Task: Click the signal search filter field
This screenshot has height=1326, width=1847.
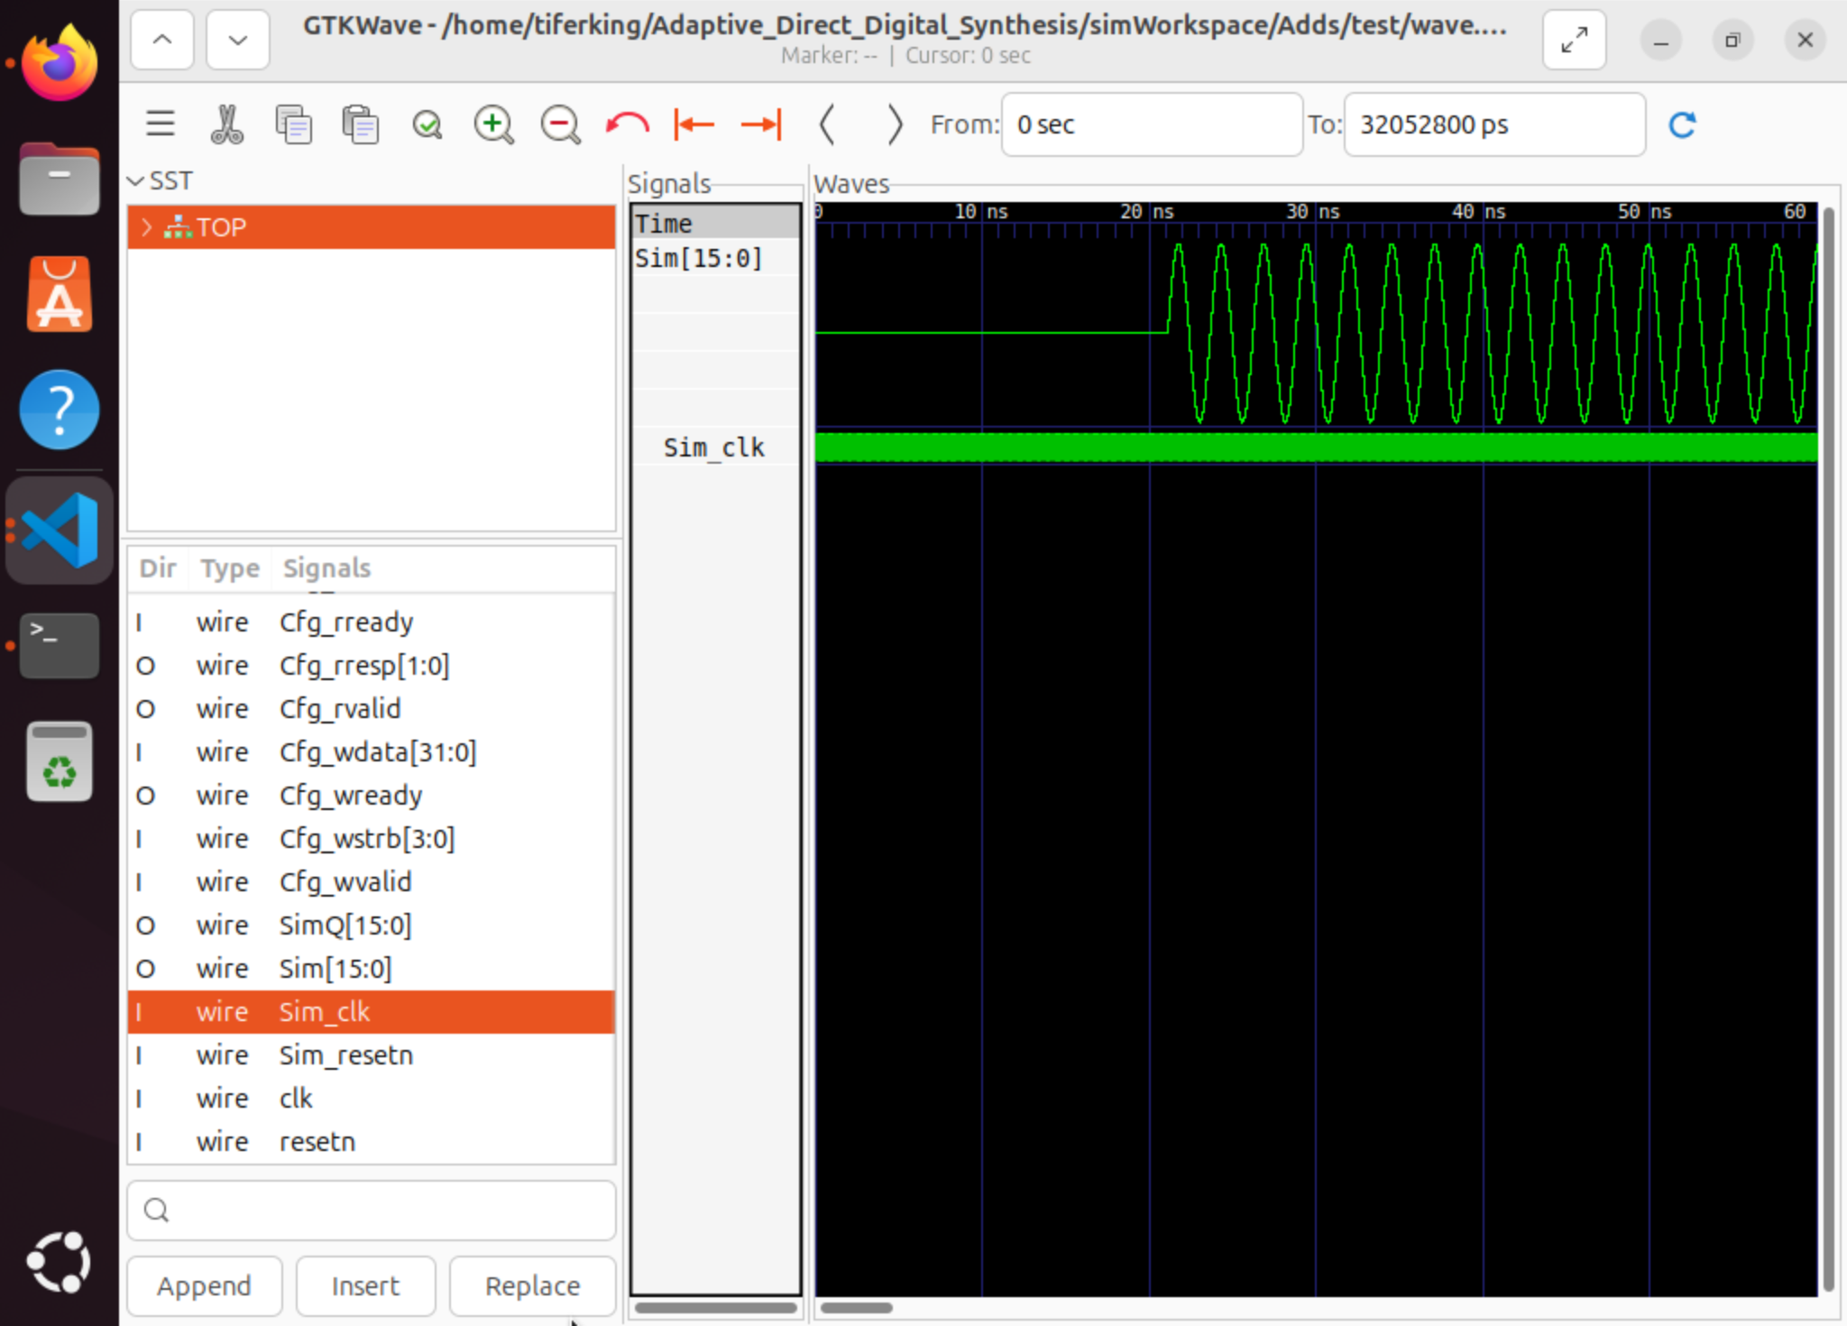Action: (x=372, y=1210)
